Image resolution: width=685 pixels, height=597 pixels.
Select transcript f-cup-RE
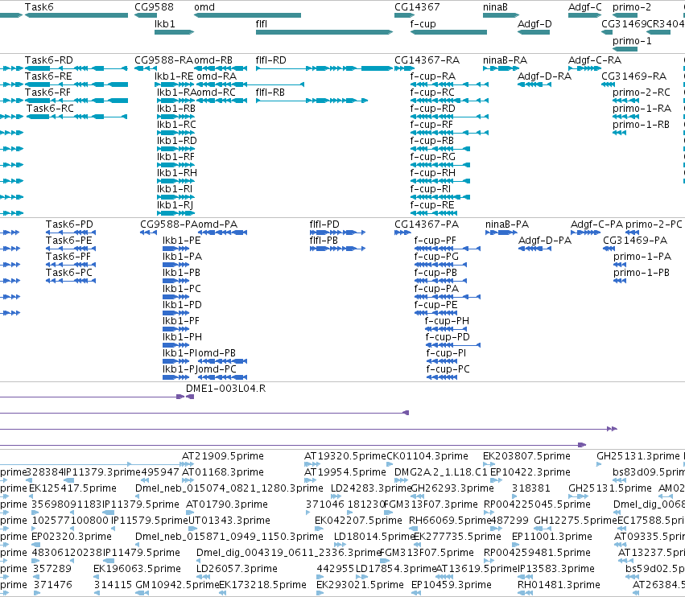point(434,213)
